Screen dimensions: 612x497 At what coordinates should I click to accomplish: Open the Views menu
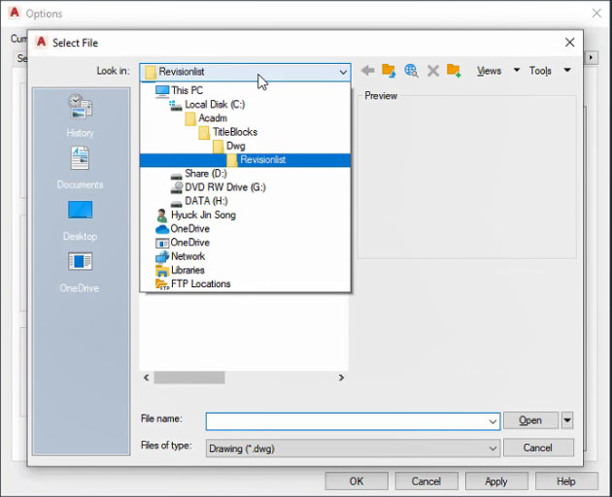pyautogui.click(x=489, y=71)
